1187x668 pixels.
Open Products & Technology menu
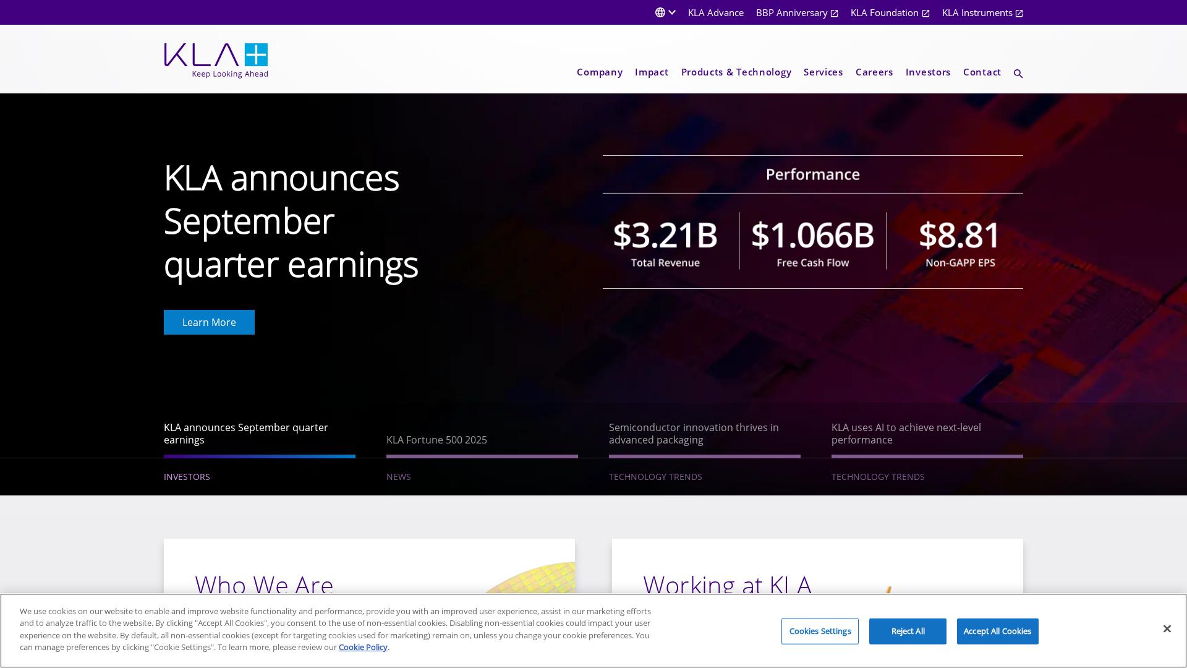click(736, 72)
